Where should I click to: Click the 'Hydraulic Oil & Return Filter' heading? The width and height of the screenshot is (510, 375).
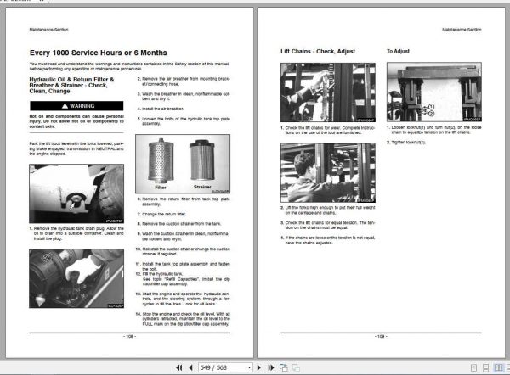71,85
